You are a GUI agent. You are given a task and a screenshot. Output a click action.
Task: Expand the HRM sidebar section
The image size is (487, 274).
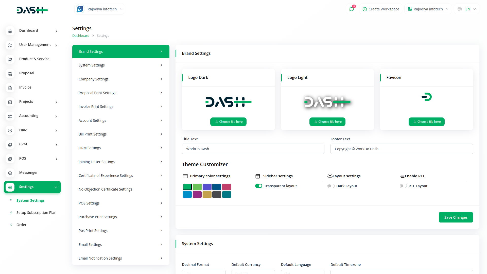click(32, 130)
